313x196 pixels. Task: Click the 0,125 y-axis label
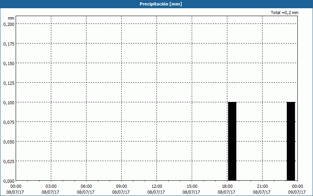9,83
